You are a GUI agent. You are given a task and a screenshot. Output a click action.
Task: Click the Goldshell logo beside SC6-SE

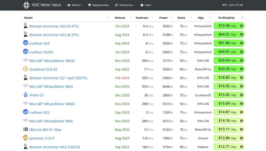pyautogui.click(x=25, y=69)
